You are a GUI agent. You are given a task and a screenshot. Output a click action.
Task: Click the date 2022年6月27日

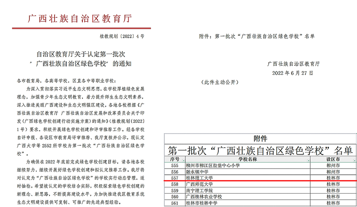[x=292, y=73]
